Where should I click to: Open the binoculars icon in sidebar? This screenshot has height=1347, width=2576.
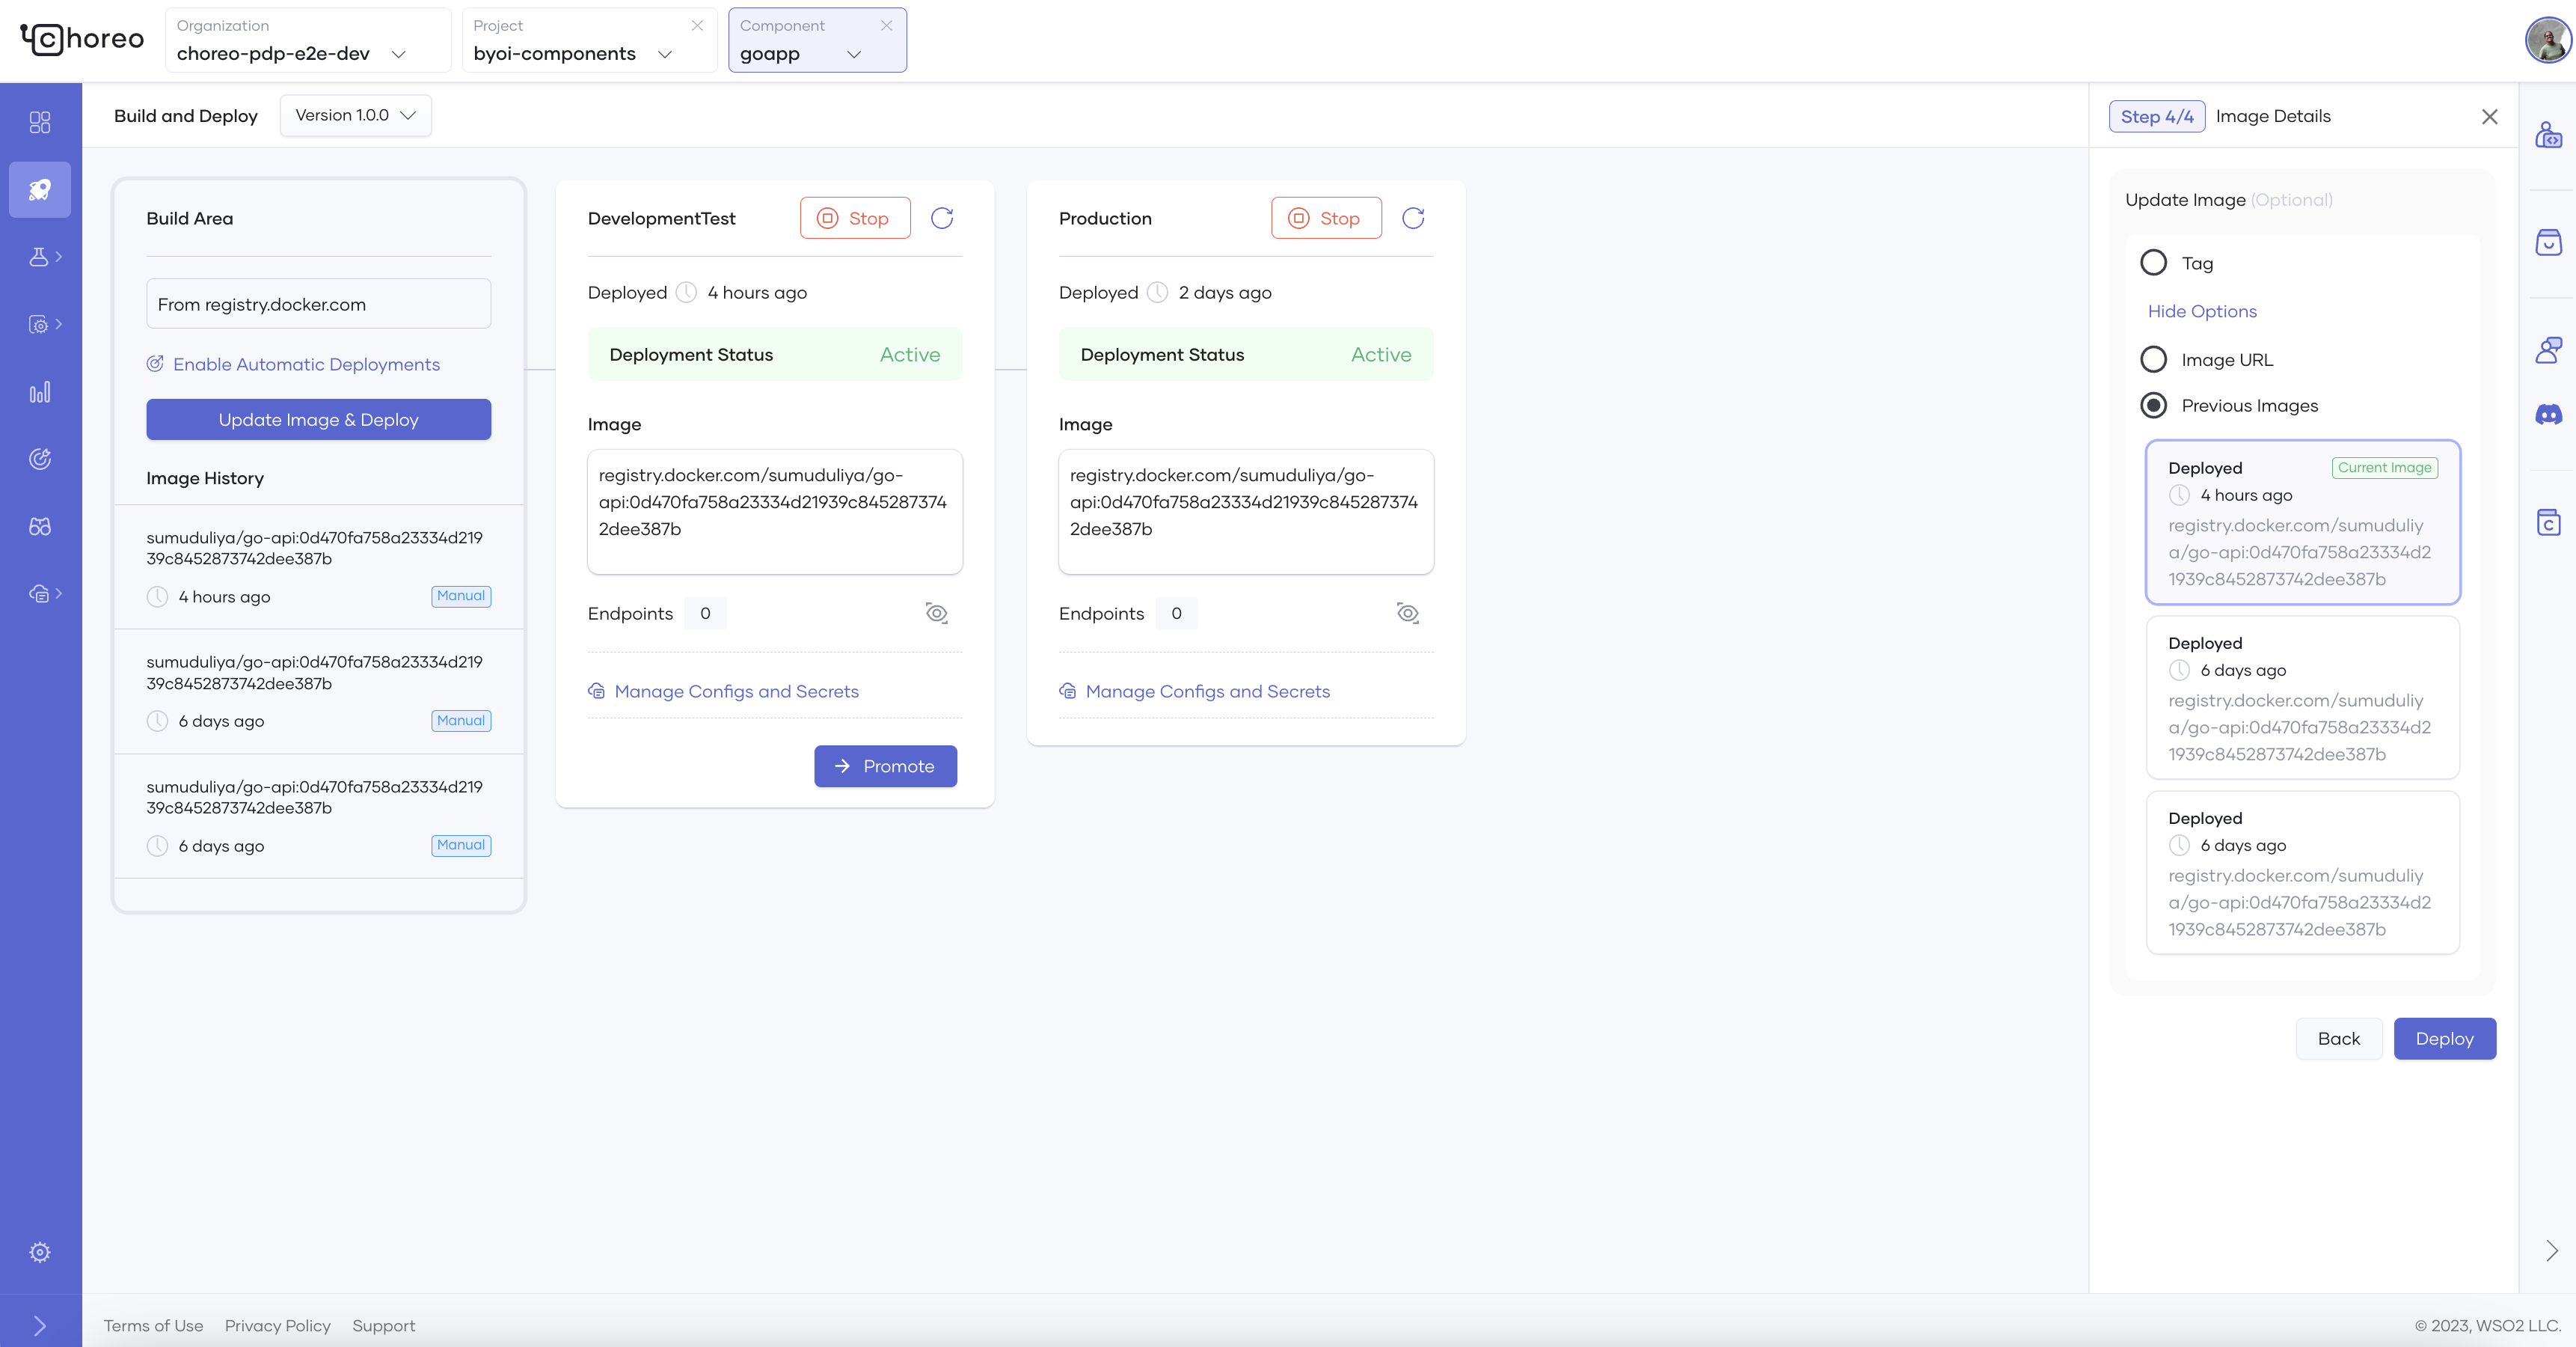coord(40,526)
